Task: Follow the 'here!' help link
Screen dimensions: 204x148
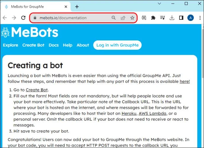Action: pos(185,81)
